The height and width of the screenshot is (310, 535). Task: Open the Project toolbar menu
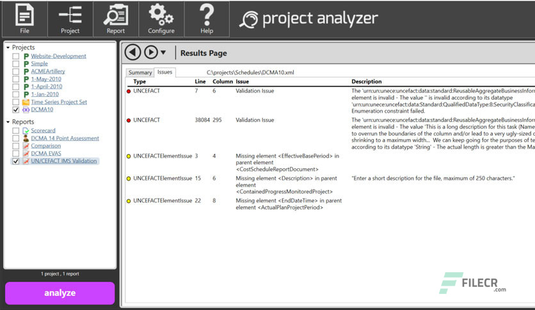pos(70,19)
